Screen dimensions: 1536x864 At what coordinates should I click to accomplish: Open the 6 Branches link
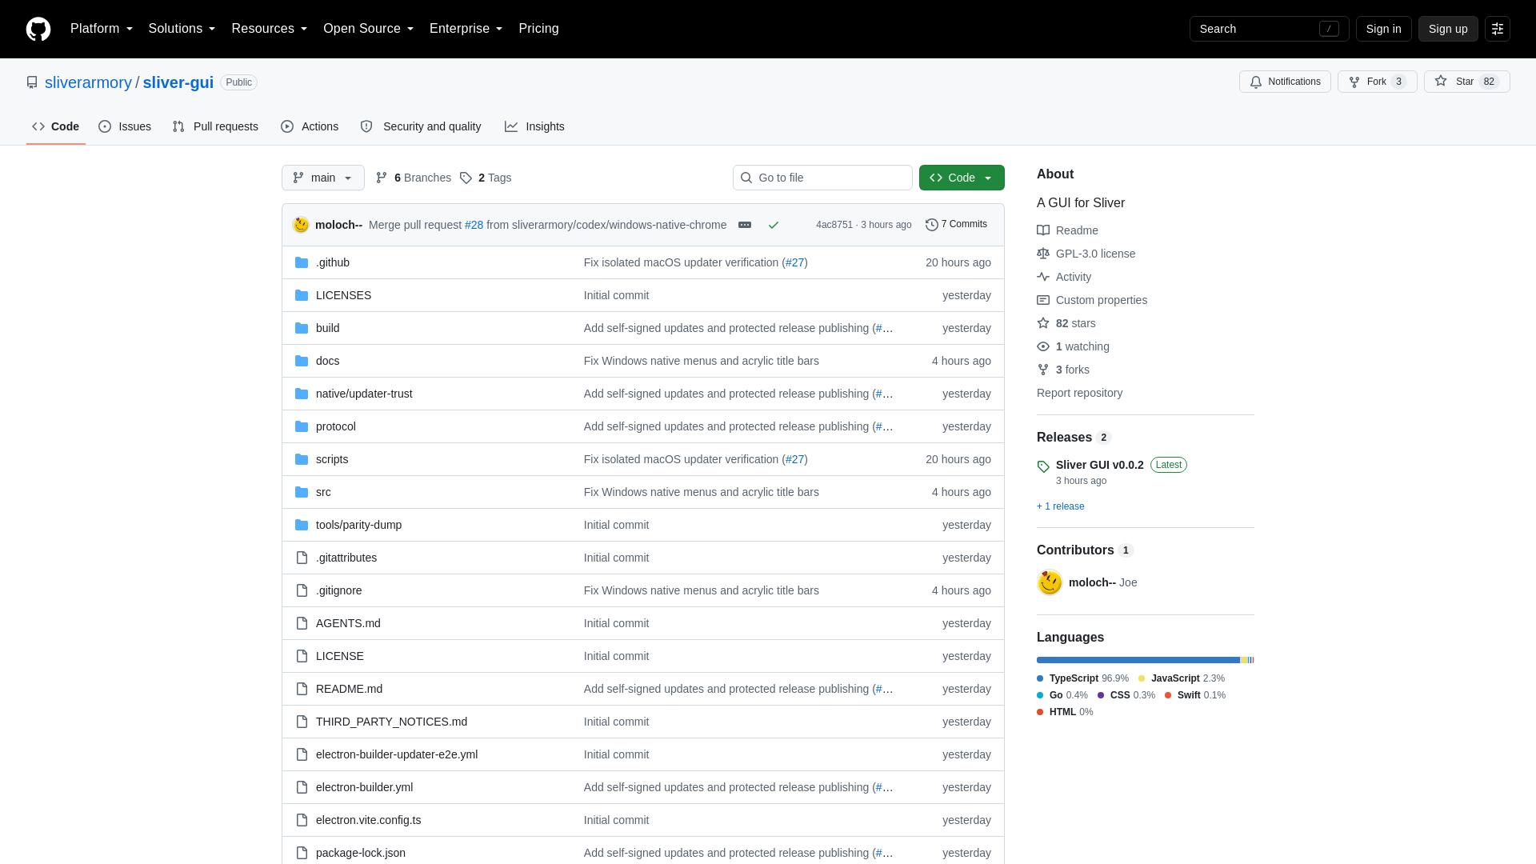(x=414, y=178)
